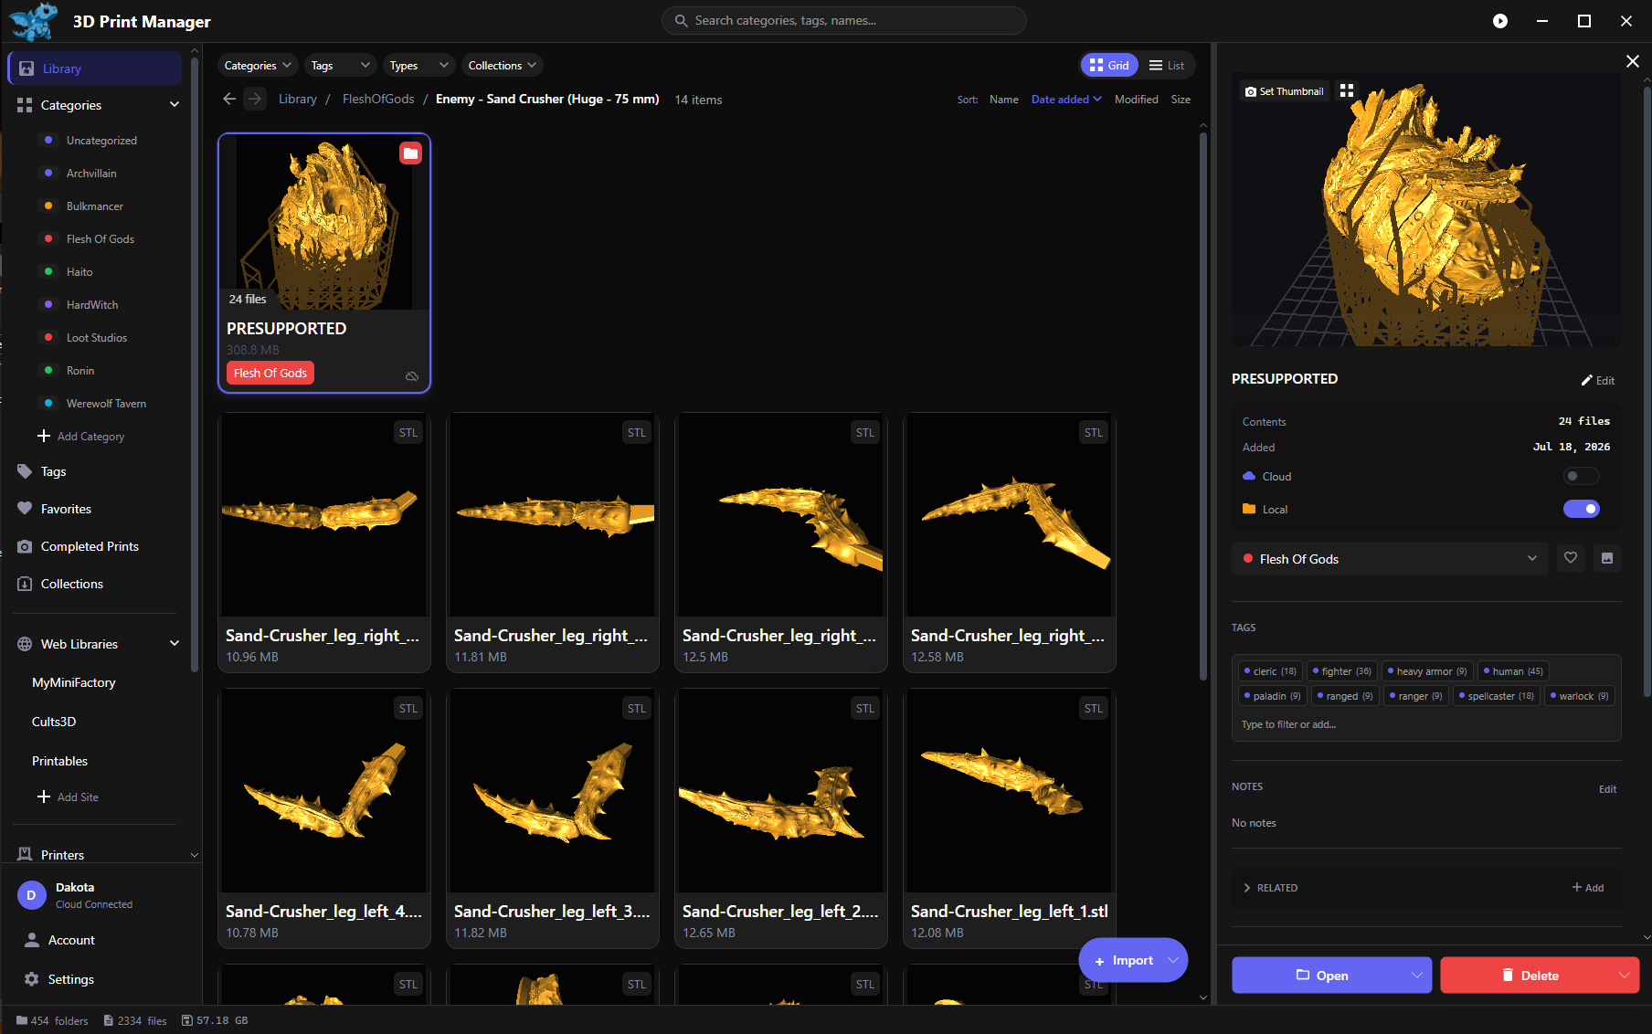Switch to List view
Image resolution: width=1652 pixels, height=1034 pixels.
[1167, 65]
